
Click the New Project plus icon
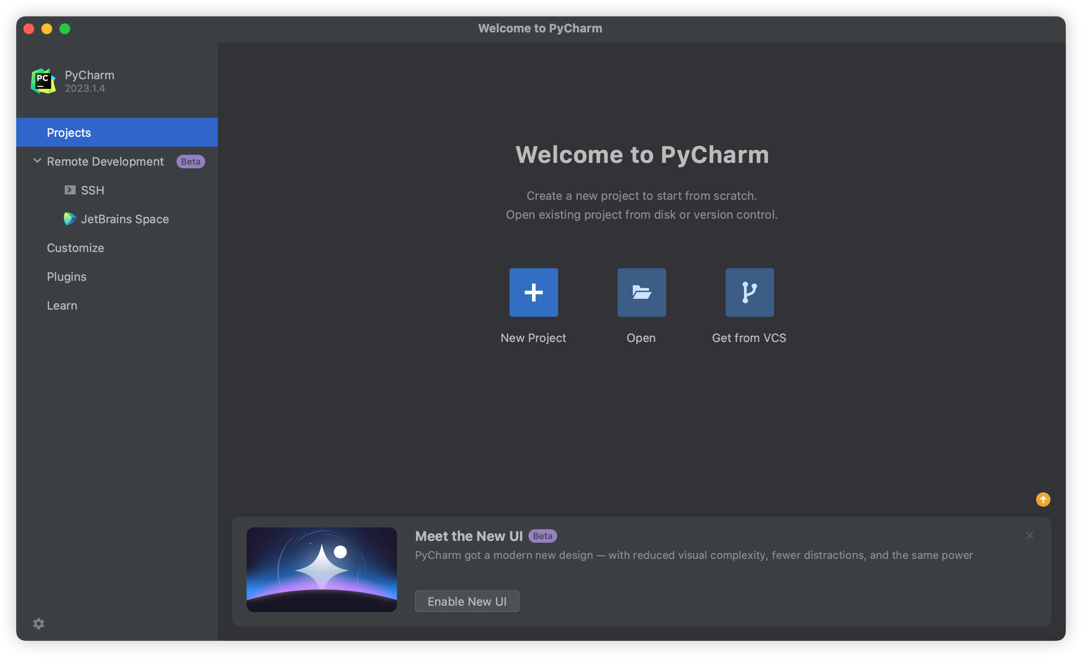[x=533, y=292]
